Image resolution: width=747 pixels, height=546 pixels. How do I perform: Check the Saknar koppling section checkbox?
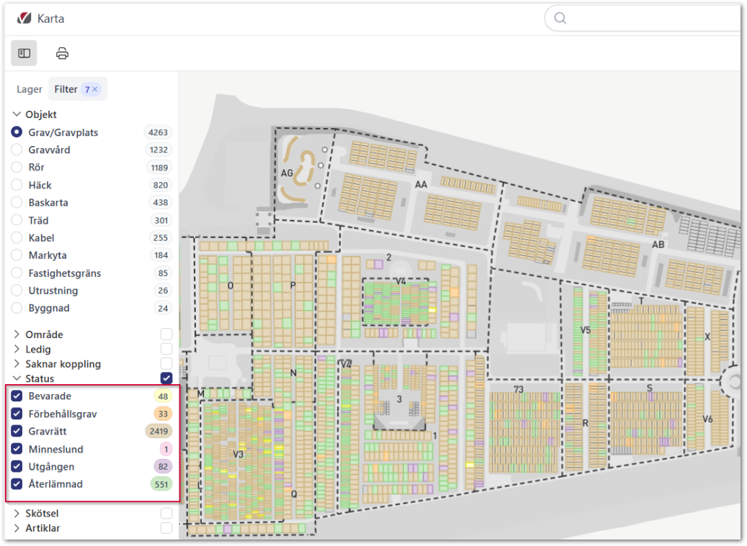[166, 364]
